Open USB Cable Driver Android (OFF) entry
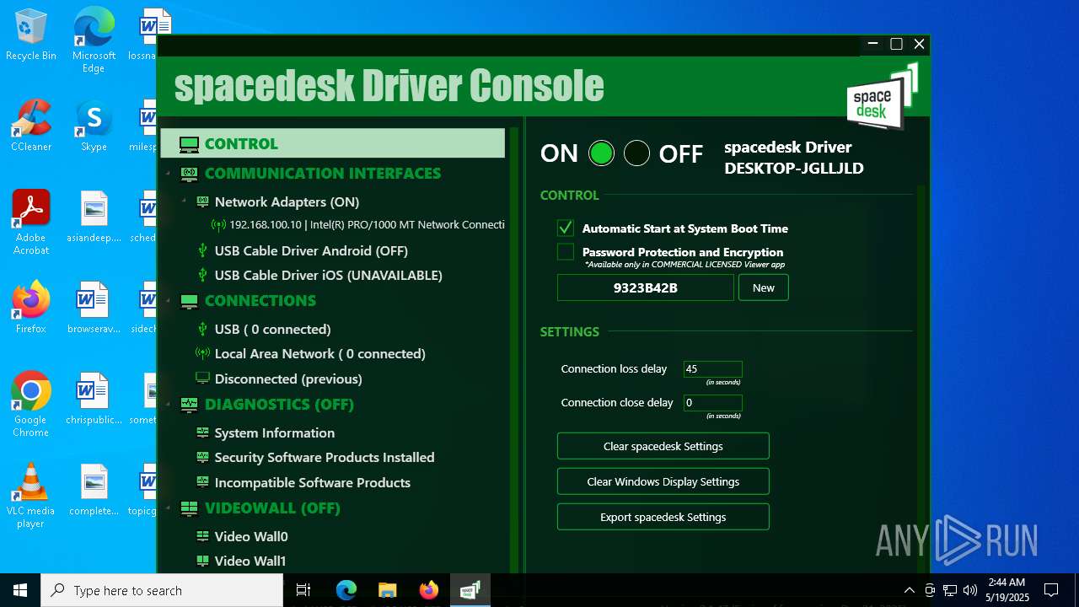 pyautogui.click(x=311, y=250)
